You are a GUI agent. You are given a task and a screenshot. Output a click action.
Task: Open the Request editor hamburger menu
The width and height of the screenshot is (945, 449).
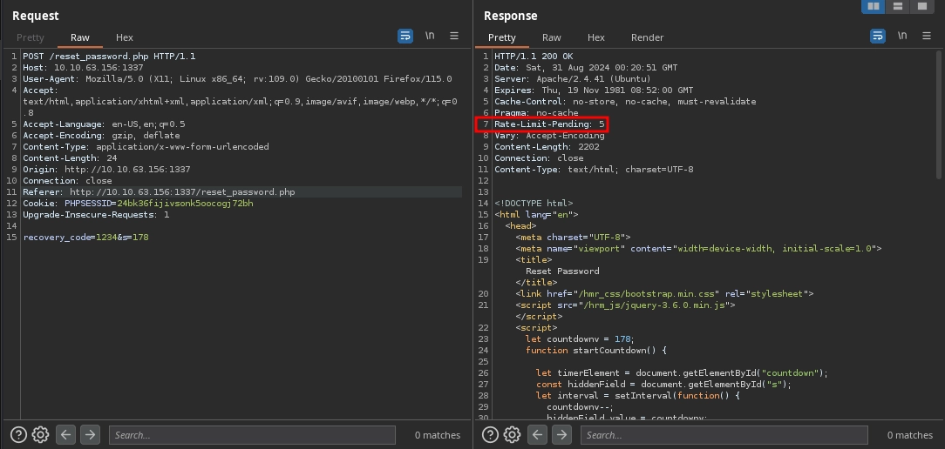pos(454,36)
